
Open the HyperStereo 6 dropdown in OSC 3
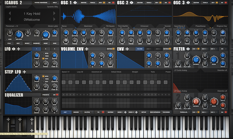(179, 26)
